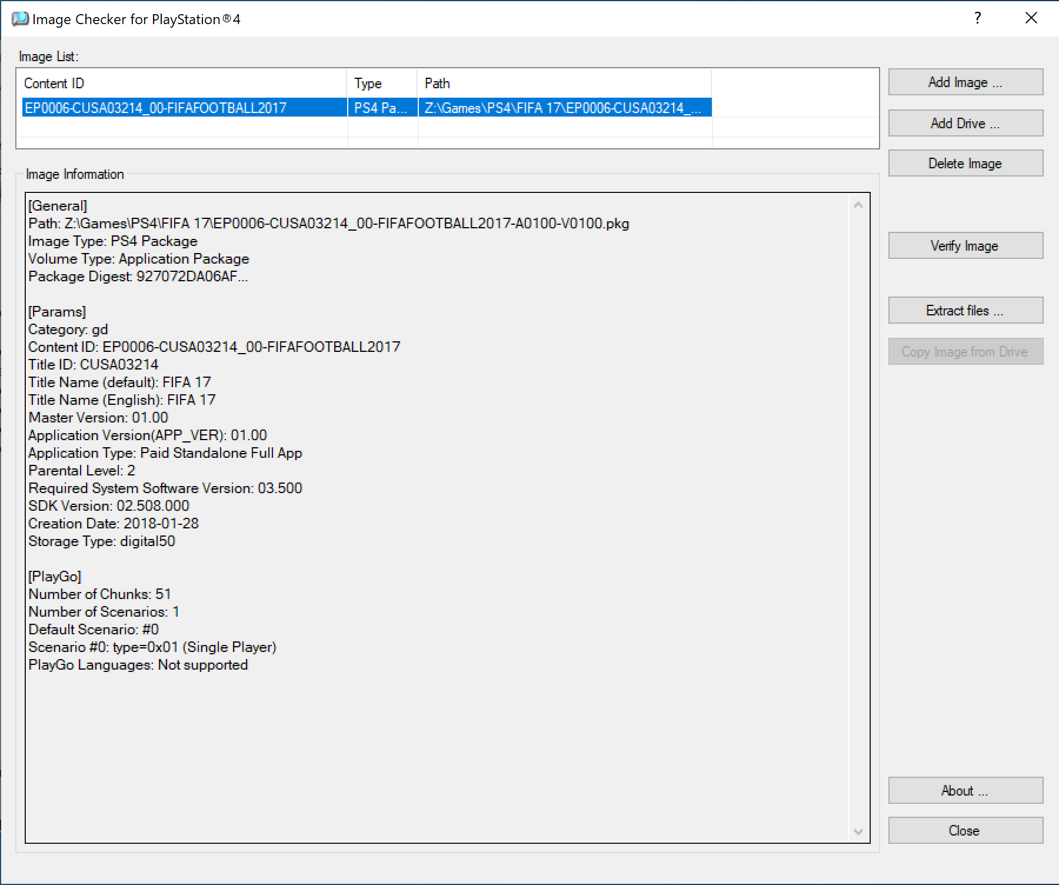Click the title bar help question mark
Image resolution: width=1059 pixels, height=885 pixels.
pyautogui.click(x=978, y=18)
